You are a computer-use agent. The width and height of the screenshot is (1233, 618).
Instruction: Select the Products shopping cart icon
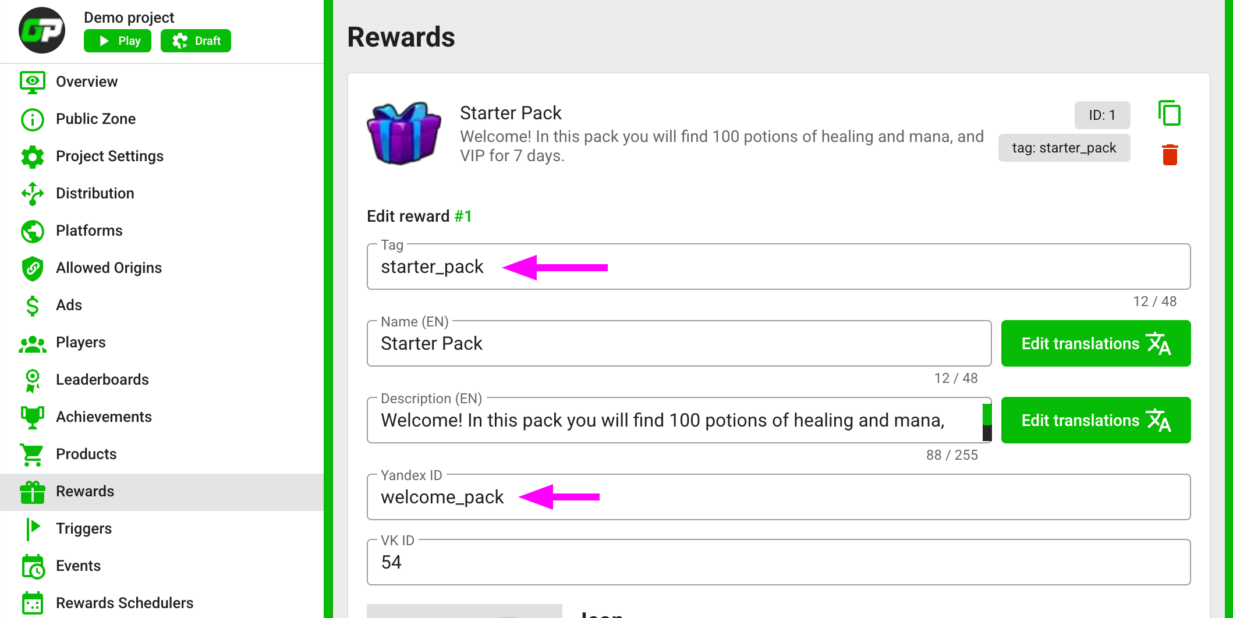pos(33,454)
